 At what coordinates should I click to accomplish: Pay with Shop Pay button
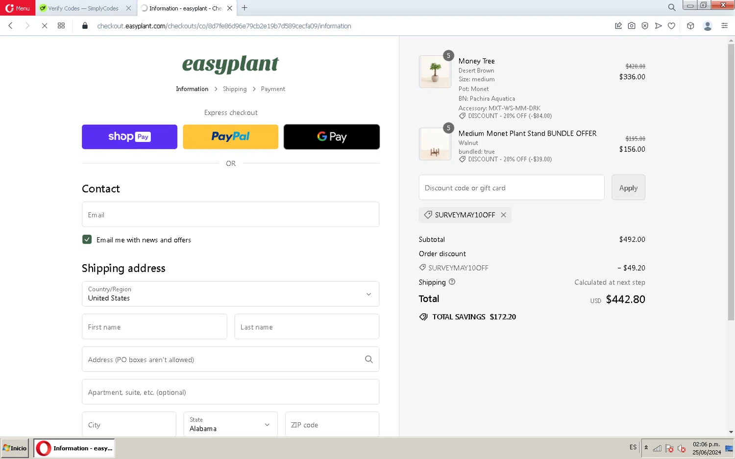pyautogui.click(x=129, y=137)
